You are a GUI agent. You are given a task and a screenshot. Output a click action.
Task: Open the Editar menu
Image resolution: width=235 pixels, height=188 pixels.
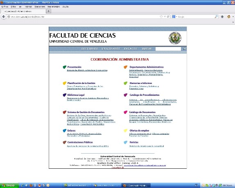point(14,7)
